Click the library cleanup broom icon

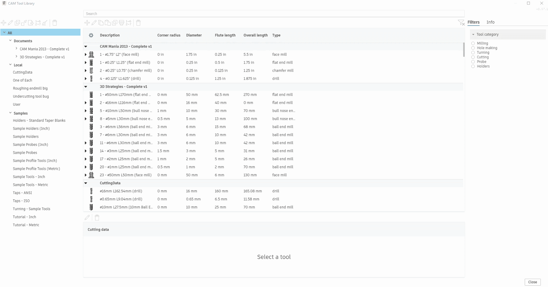click(45, 23)
